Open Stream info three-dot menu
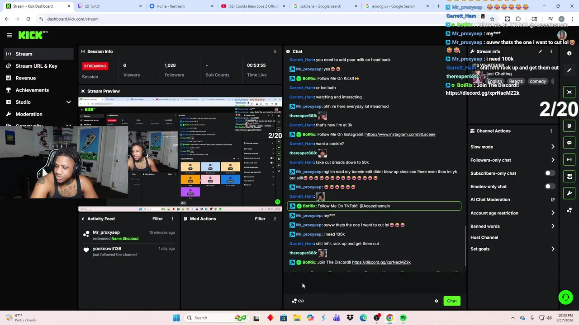579x325 pixels. click(x=551, y=51)
